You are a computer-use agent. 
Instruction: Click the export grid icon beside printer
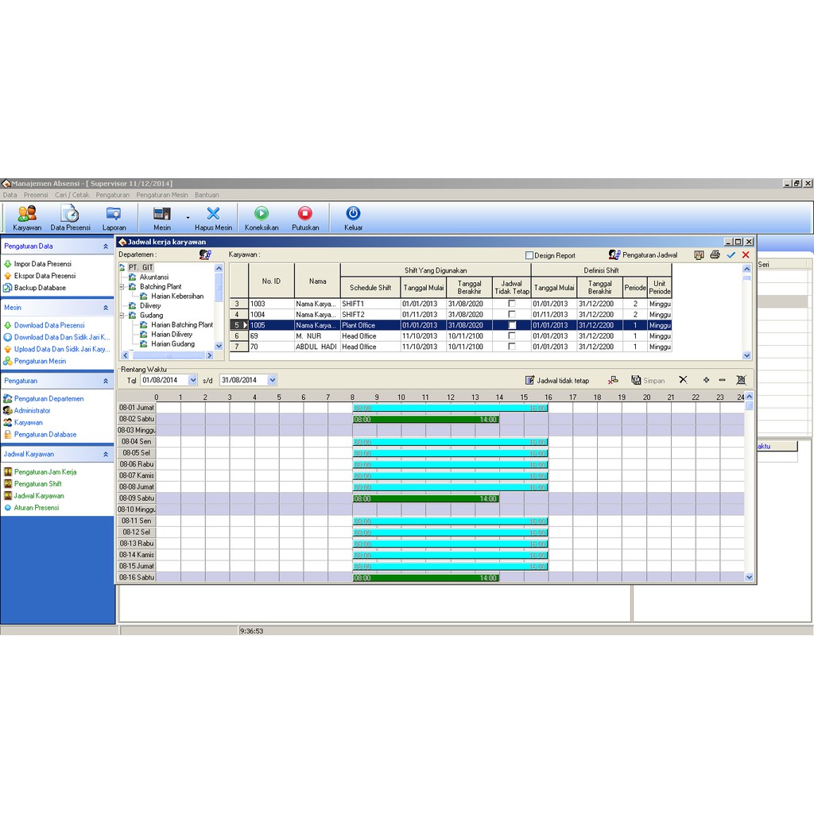coord(699,255)
